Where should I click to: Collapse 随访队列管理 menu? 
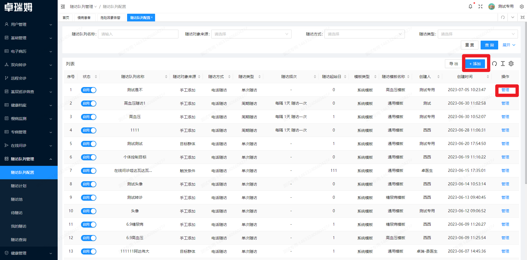click(x=29, y=159)
